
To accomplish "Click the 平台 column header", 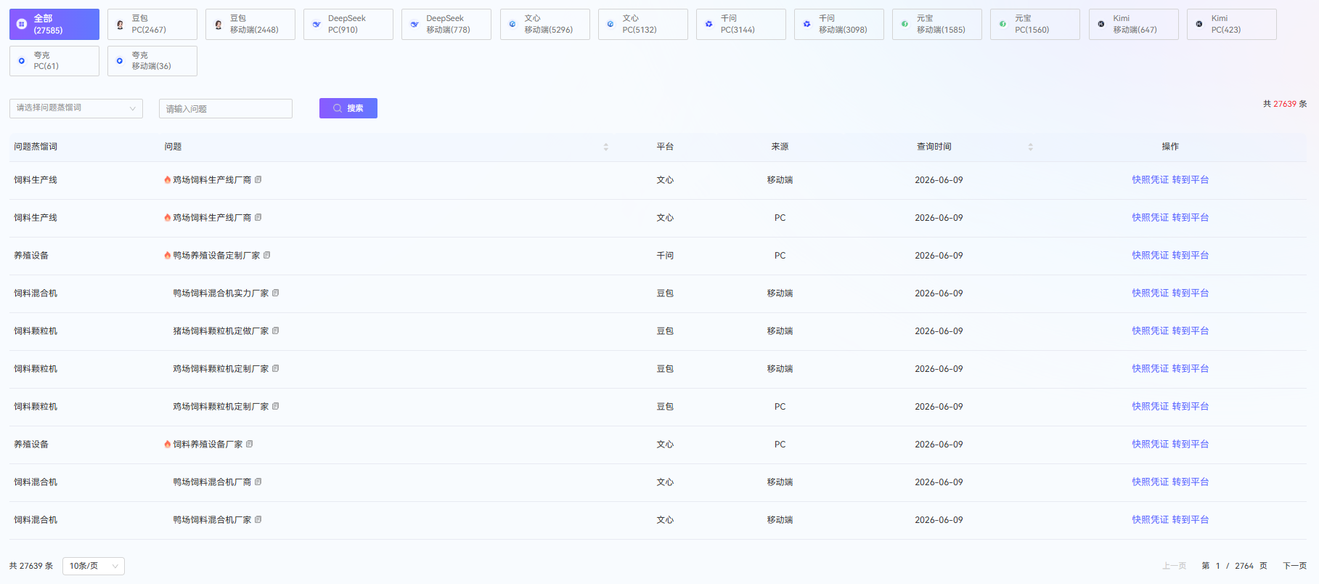I will 665,147.
